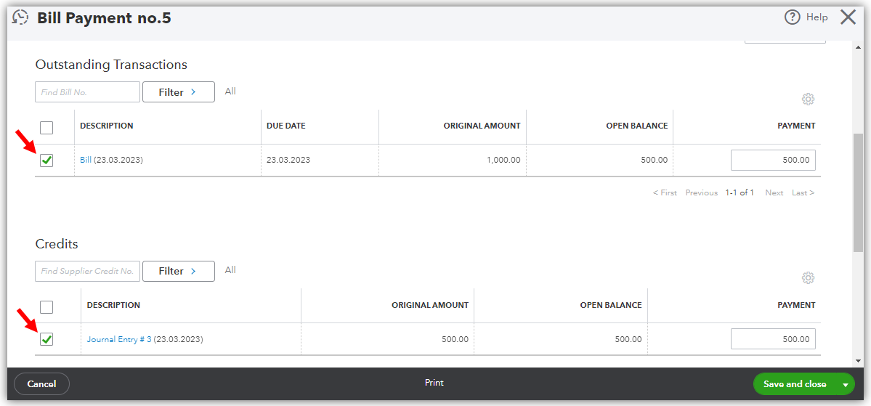This screenshot has width=871, height=406.
Task: Click the Find Bill No. search field
Action: pyautogui.click(x=87, y=92)
